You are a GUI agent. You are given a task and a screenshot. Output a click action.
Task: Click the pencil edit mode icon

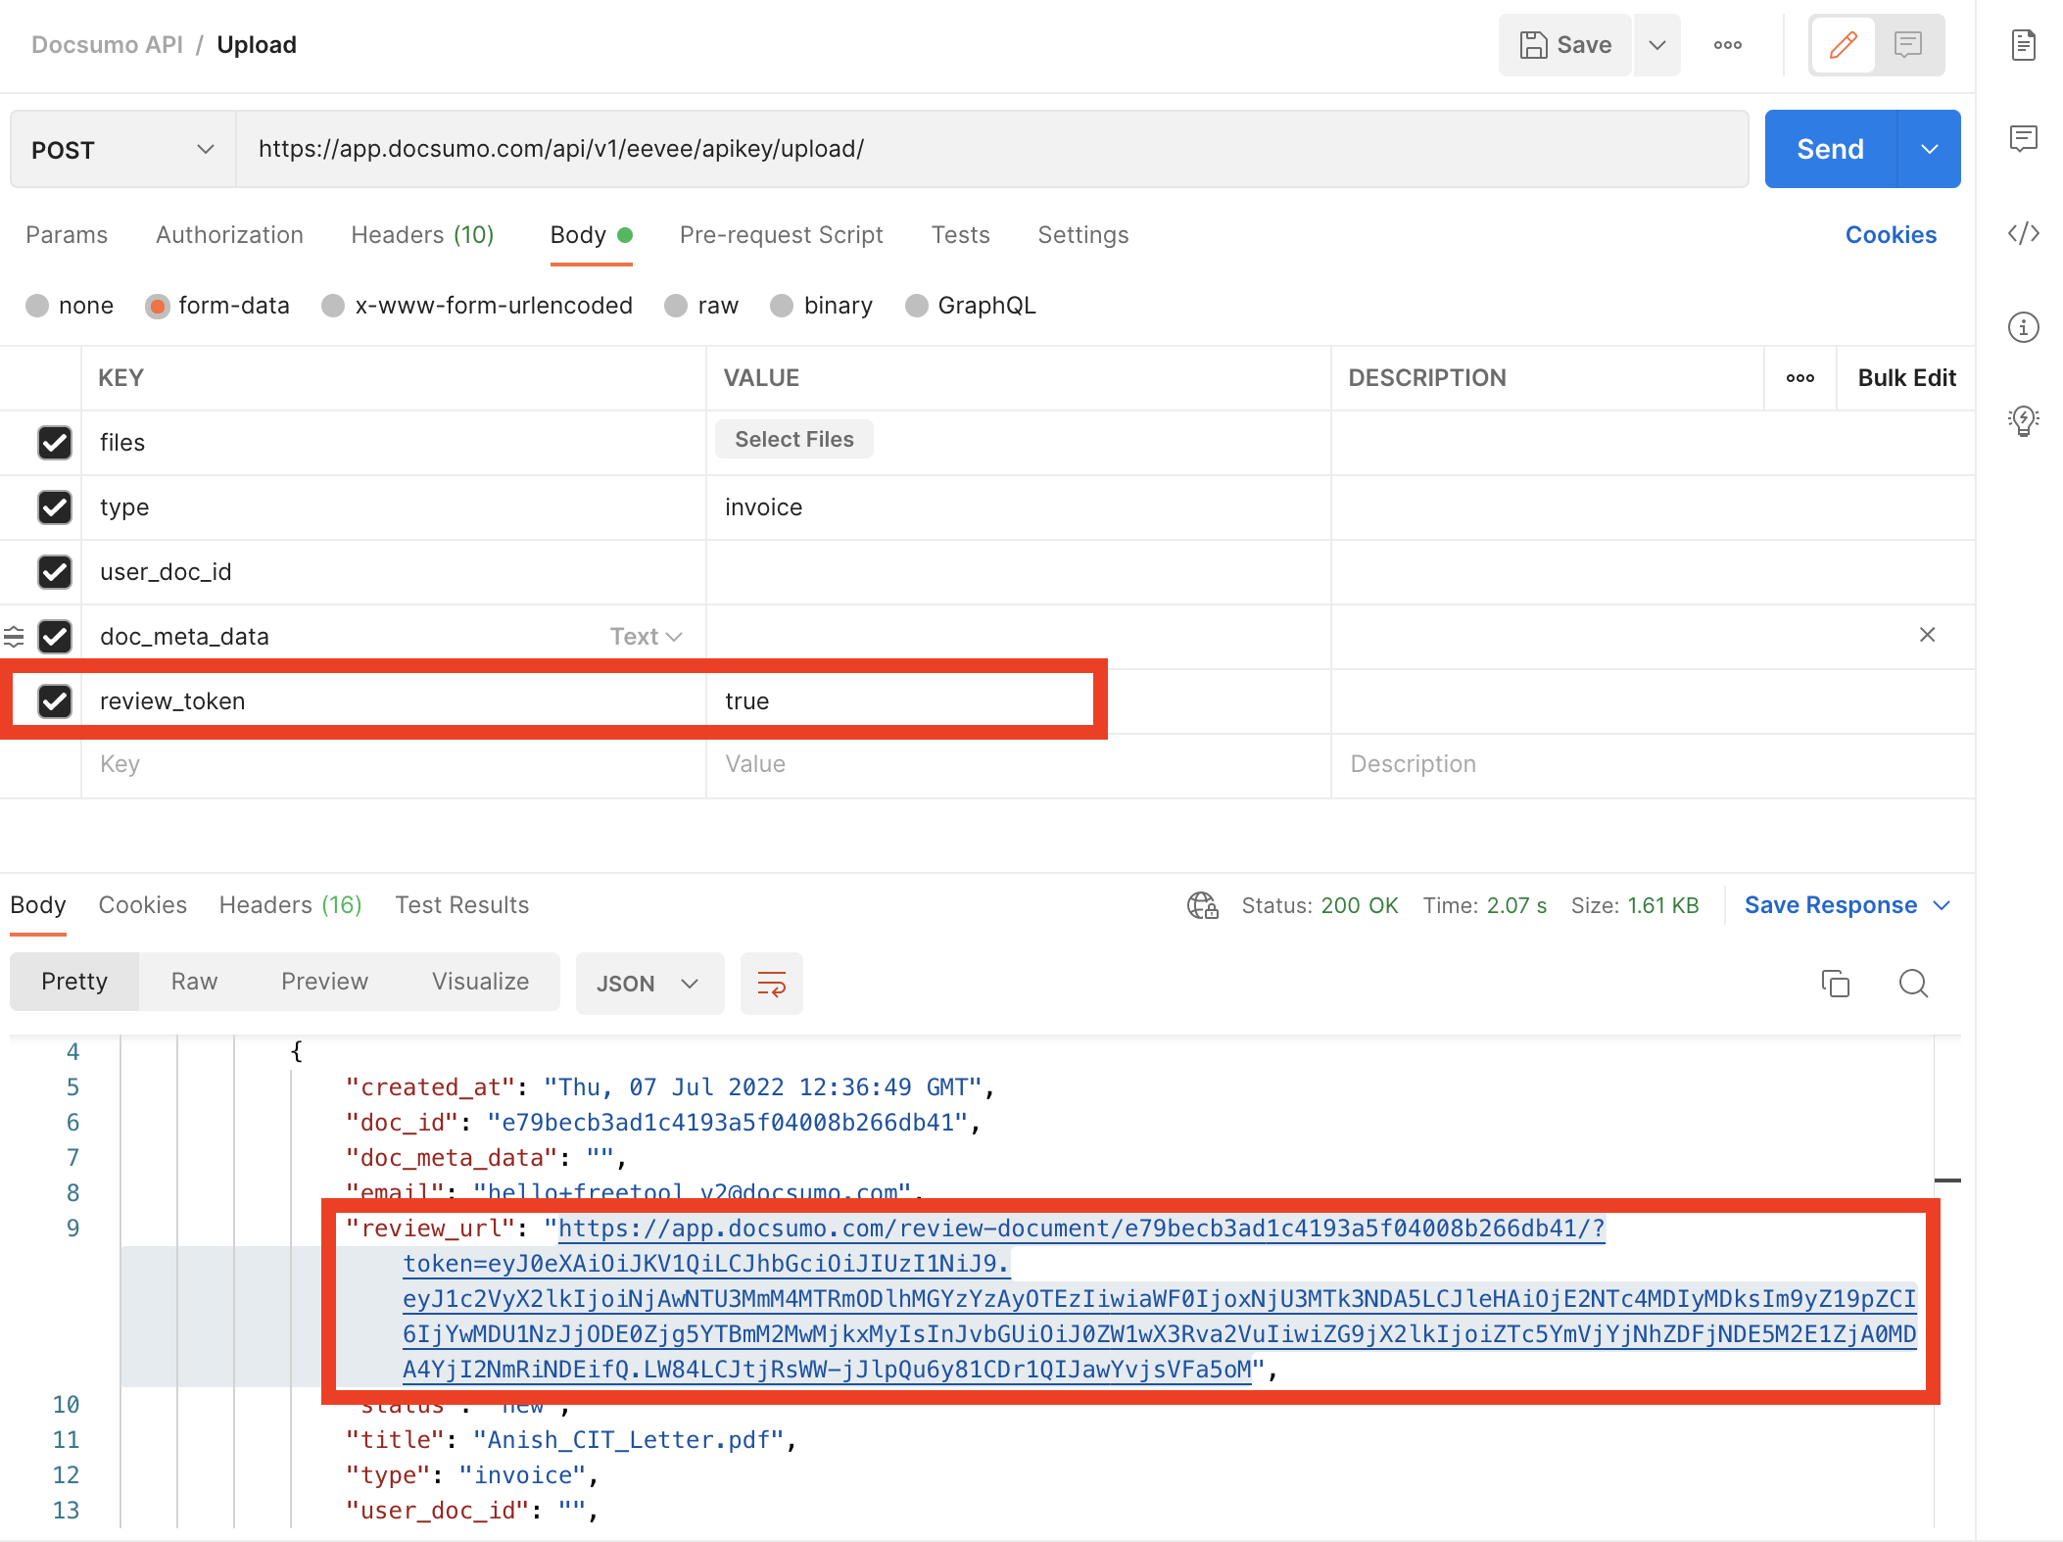tap(1843, 45)
